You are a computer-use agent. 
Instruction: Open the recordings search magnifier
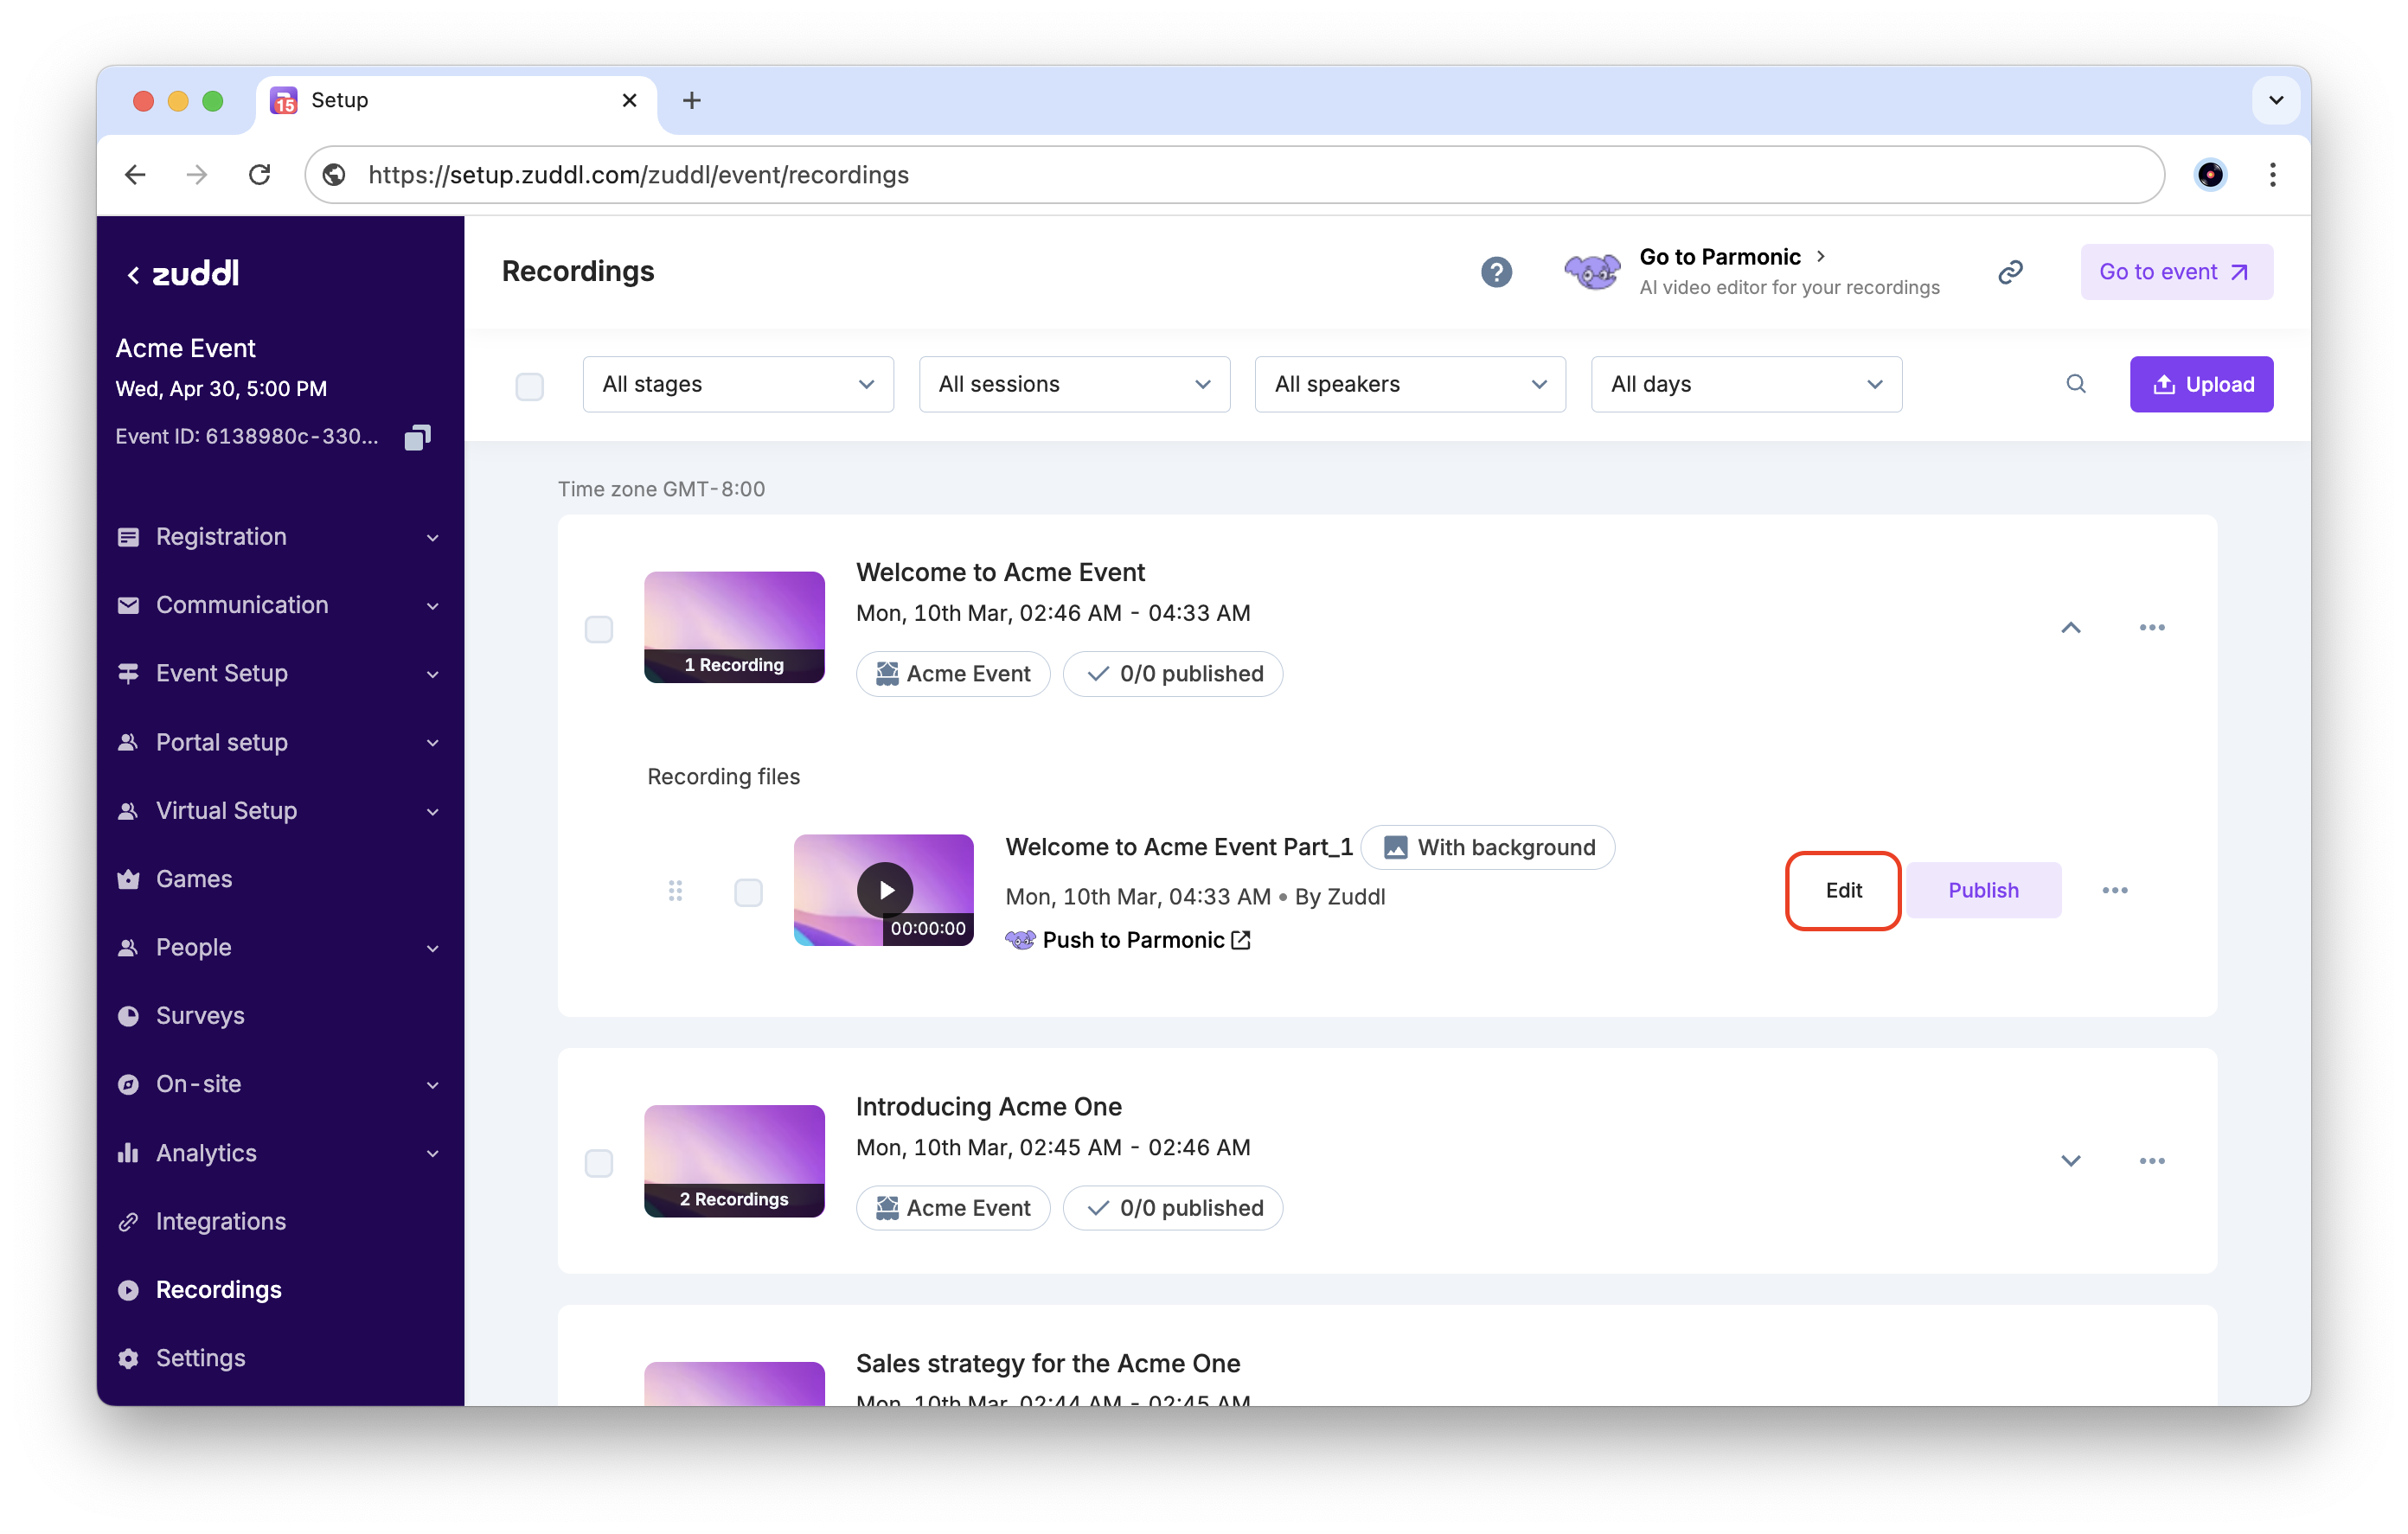[x=2076, y=384]
